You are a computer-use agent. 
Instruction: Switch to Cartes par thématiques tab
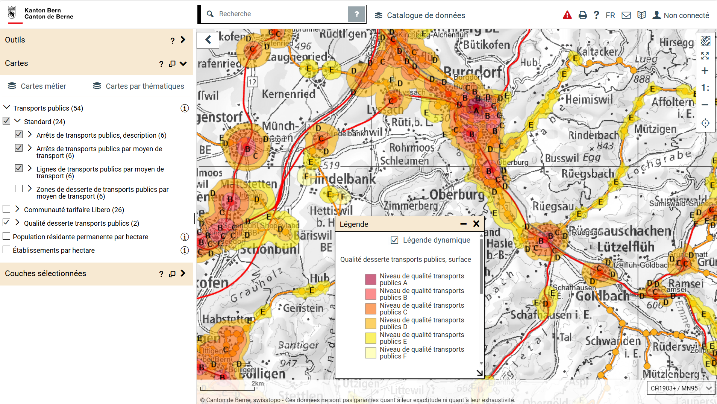138,86
